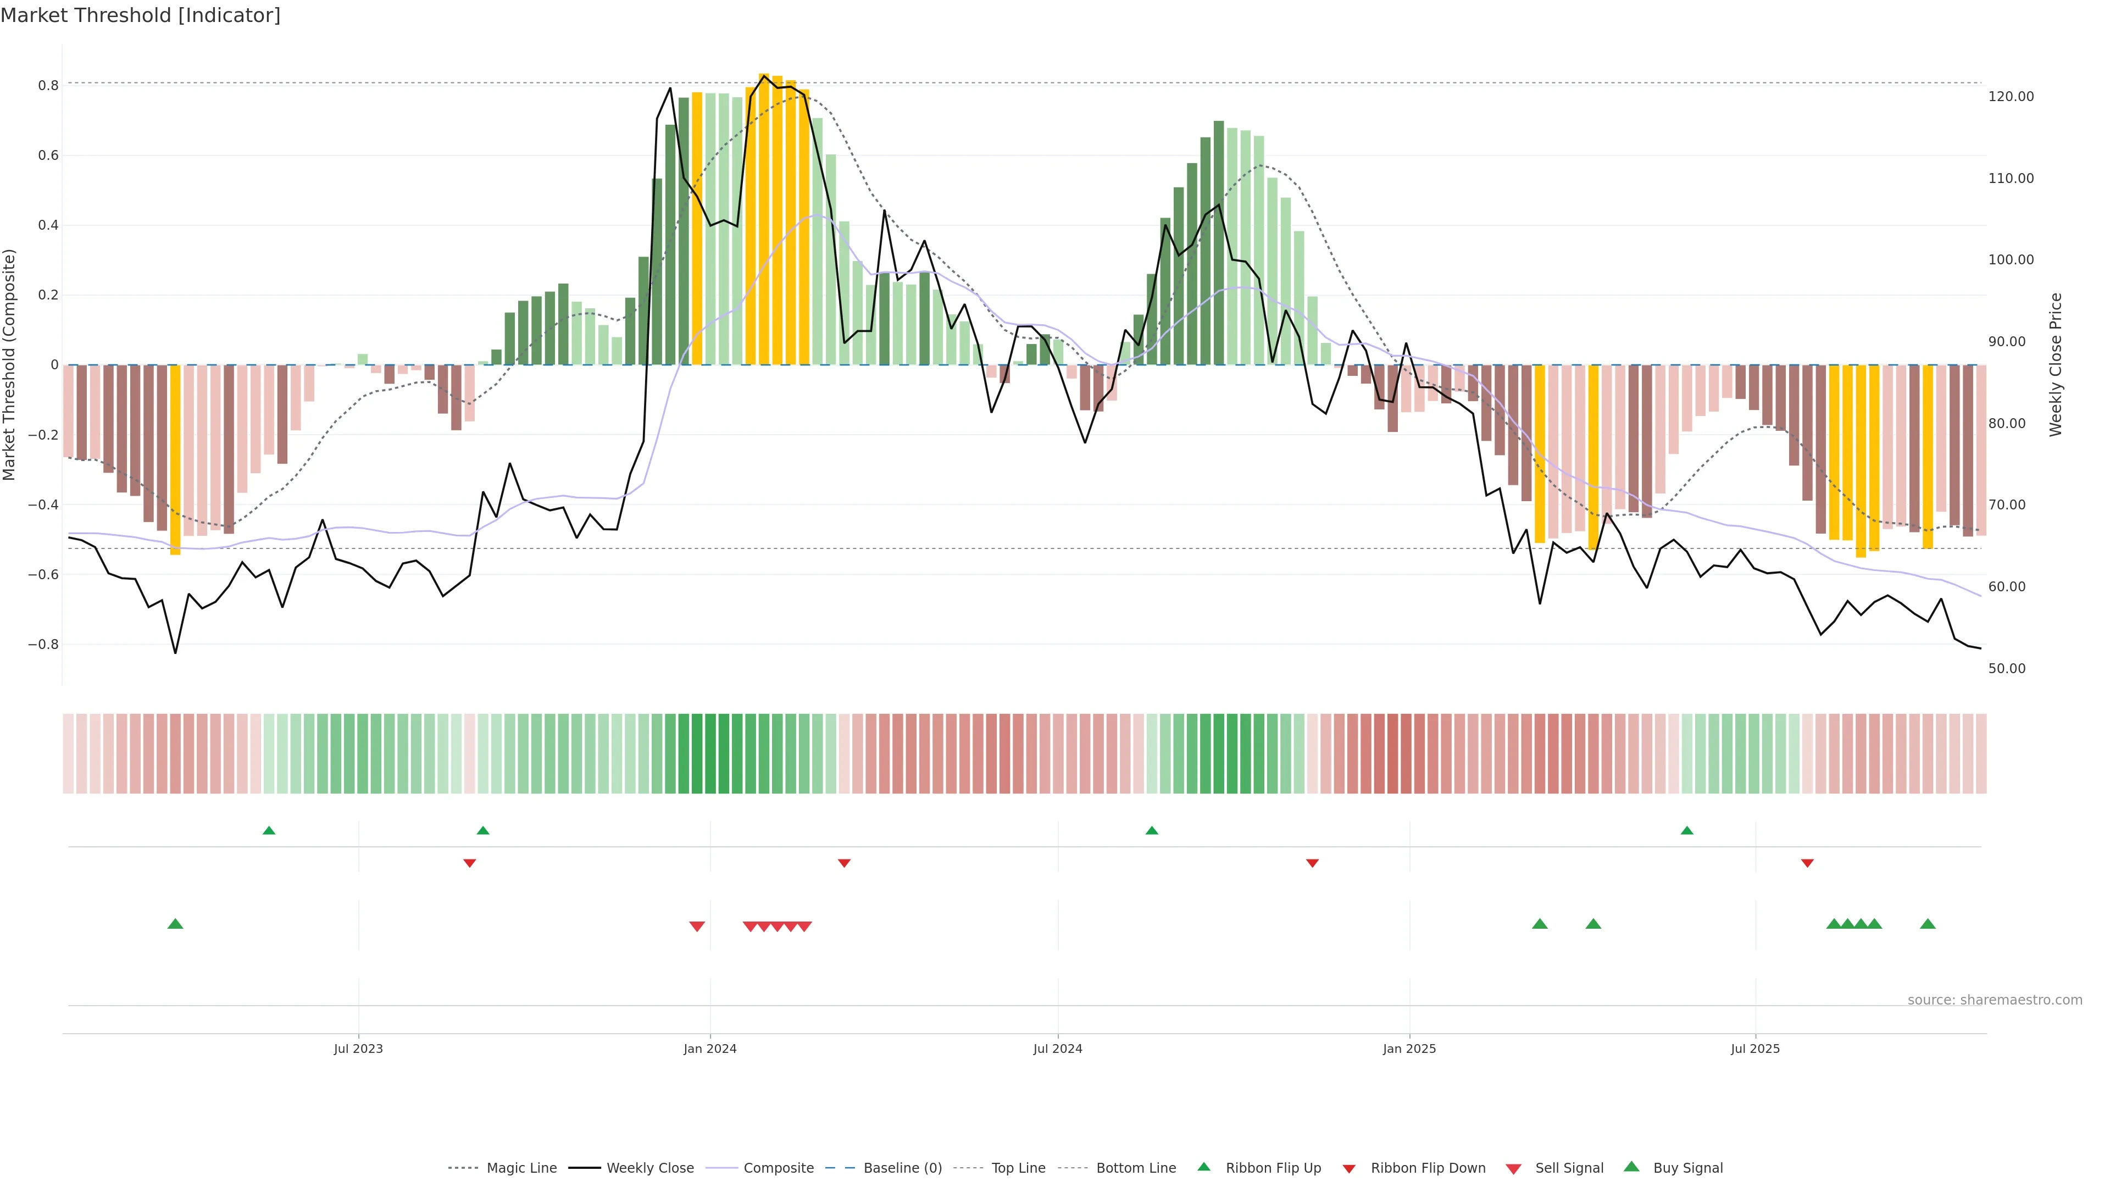2110x1187 pixels.
Task: Click the first buy signal marker before Jul 2023
Action: [175, 924]
